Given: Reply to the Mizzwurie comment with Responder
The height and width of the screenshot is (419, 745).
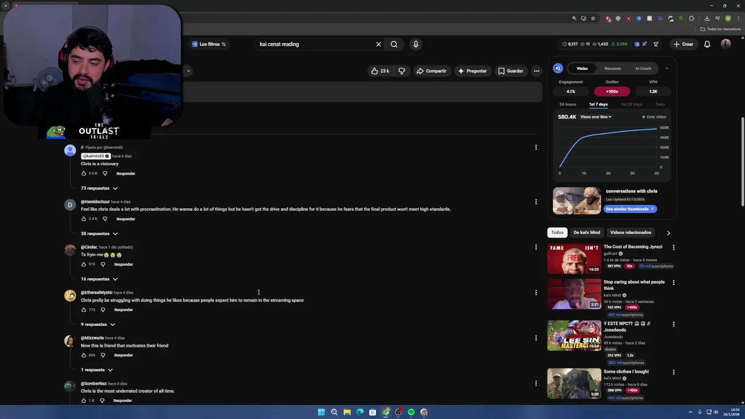Looking at the screenshot, I should (x=123, y=355).
